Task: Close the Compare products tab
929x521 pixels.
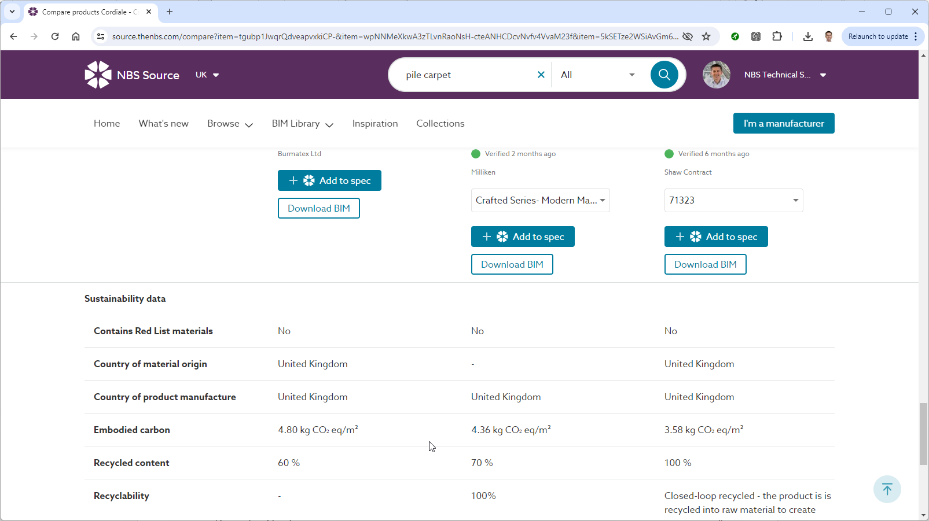Action: [149, 12]
